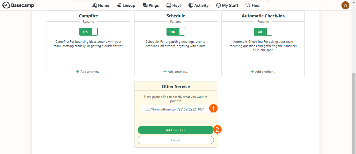Open Pings chat menu
This screenshot has height=154, width=356.
pos(151,5)
